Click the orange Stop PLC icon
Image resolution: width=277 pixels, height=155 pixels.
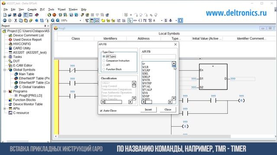(54, 15)
